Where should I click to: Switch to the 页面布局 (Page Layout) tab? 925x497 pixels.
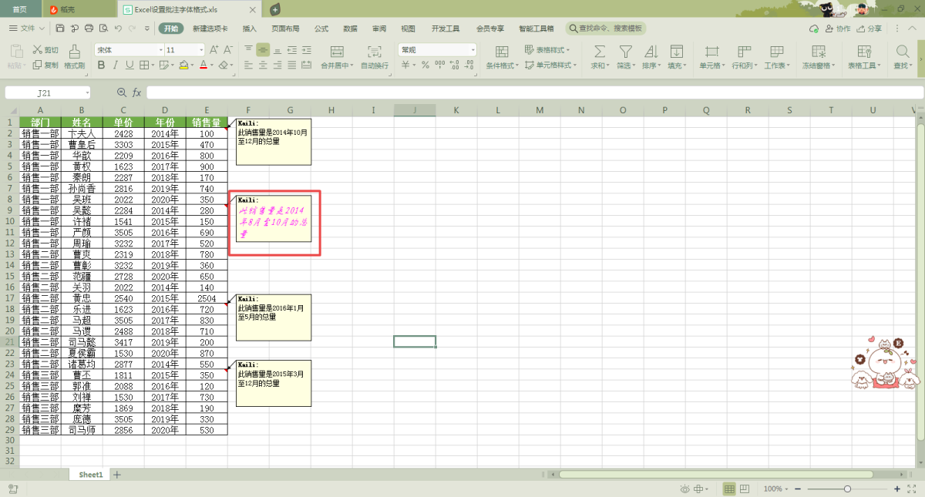pyautogui.click(x=285, y=29)
